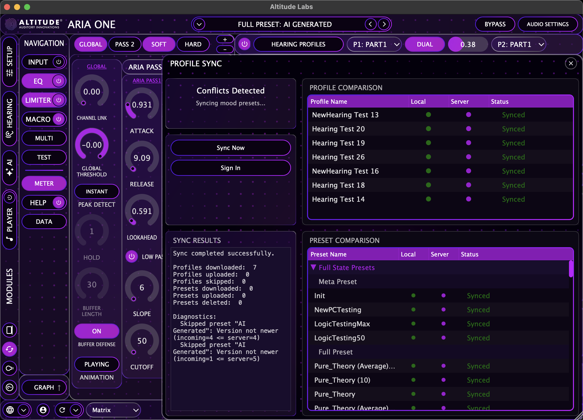Enable the Hearing Profiles power toggle

pyautogui.click(x=244, y=44)
